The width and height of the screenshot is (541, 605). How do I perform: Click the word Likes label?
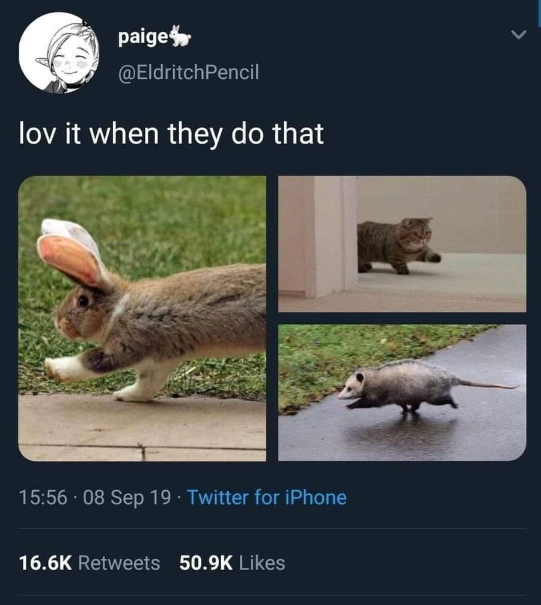coord(262,563)
